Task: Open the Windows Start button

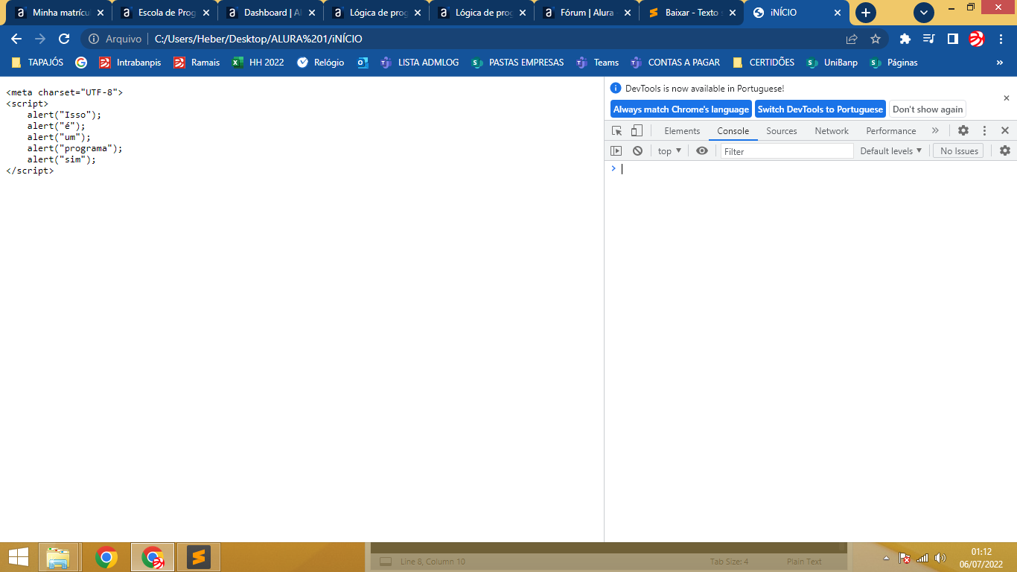Action: pos(19,557)
